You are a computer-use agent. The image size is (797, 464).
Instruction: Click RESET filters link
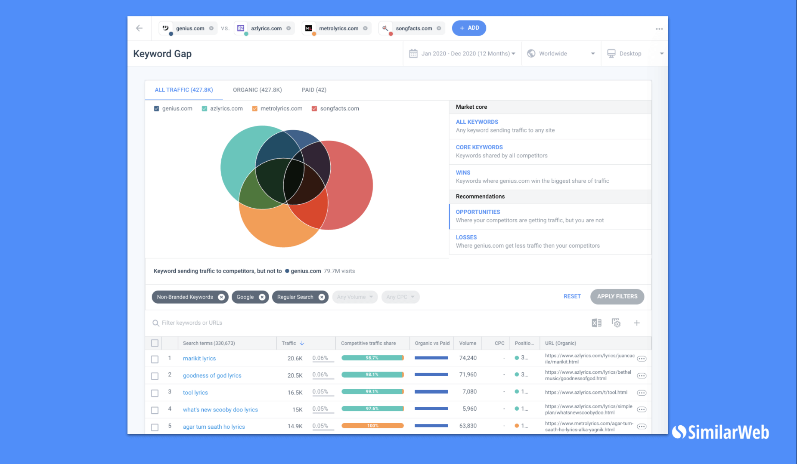point(572,297)
